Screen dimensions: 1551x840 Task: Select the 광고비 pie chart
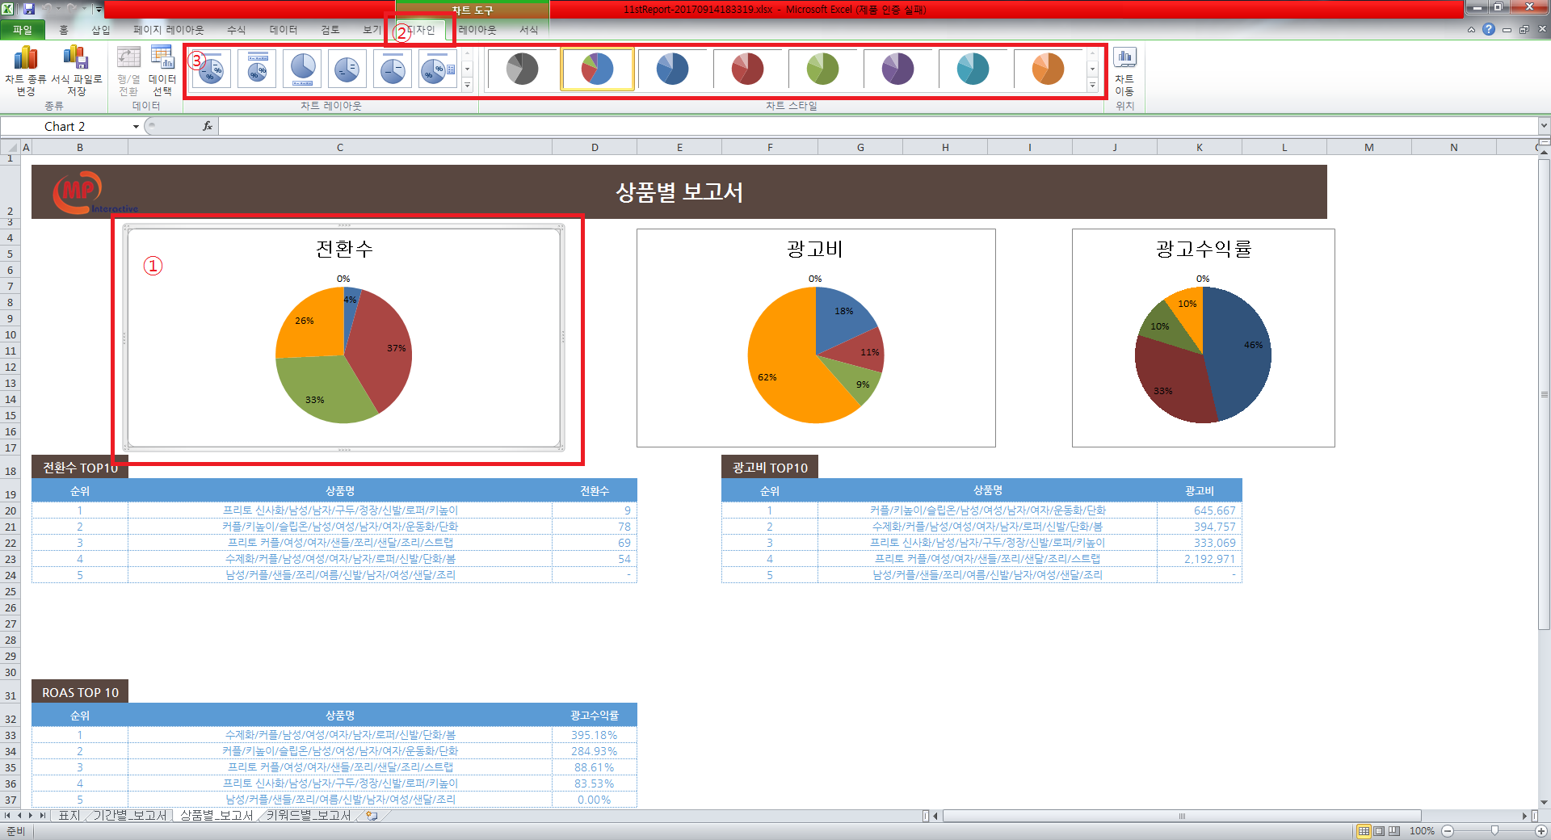[816, 355]
